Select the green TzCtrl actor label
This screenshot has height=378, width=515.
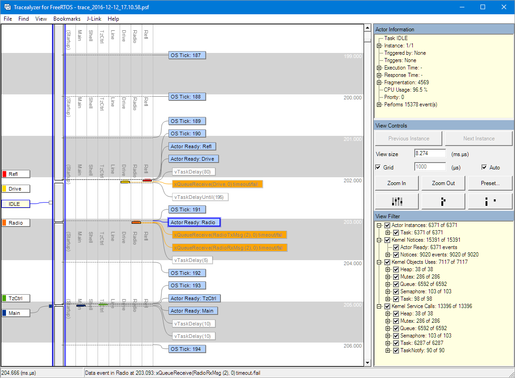[16, 298]
